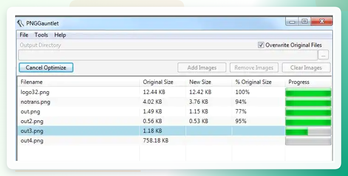This screenshot has width=348, height=176.
Task: Click the 100% original size value
Action: coord(242,92)
